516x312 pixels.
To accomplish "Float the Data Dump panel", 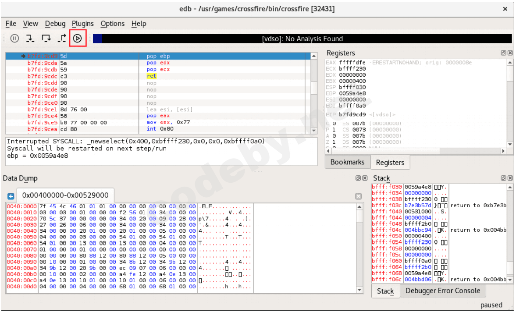I will tap(358, 178).
